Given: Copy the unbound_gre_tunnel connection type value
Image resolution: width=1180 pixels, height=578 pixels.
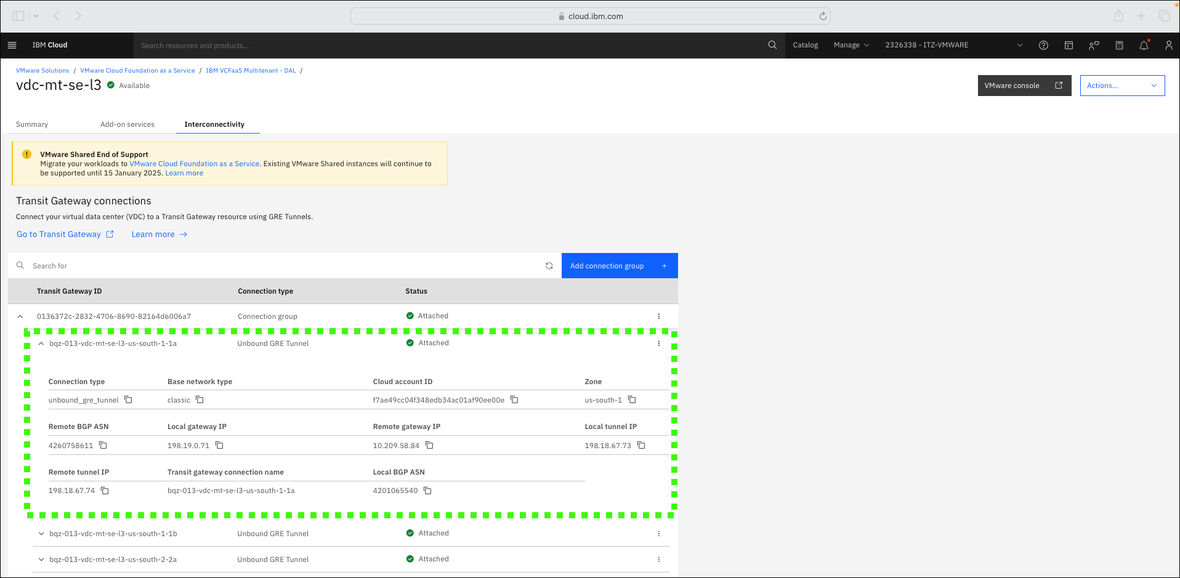Looking at the screenshot, I should click(x=128, y=399).
